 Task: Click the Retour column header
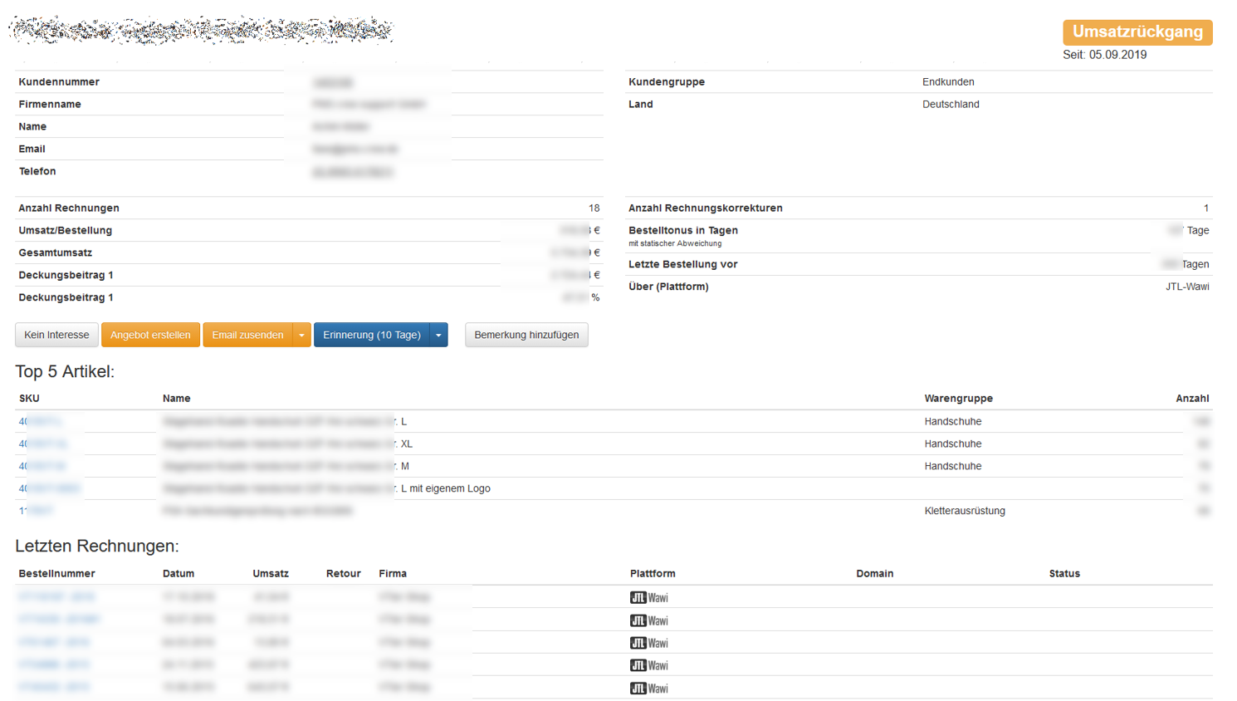tap(343, 574)
